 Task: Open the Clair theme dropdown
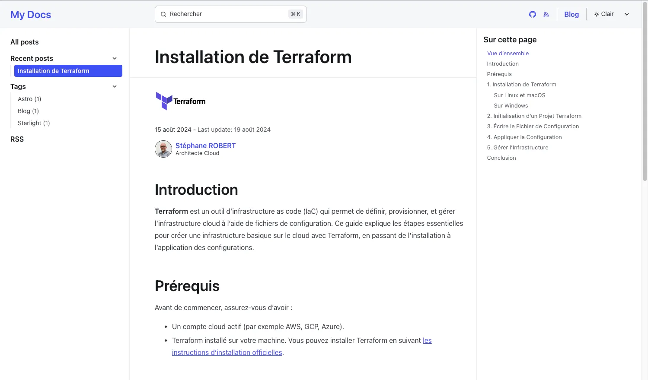click(612, 14)
